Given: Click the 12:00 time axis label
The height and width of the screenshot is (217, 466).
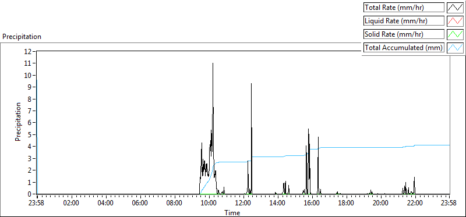Looking at the screenshot, I should [x=243, y=204].
